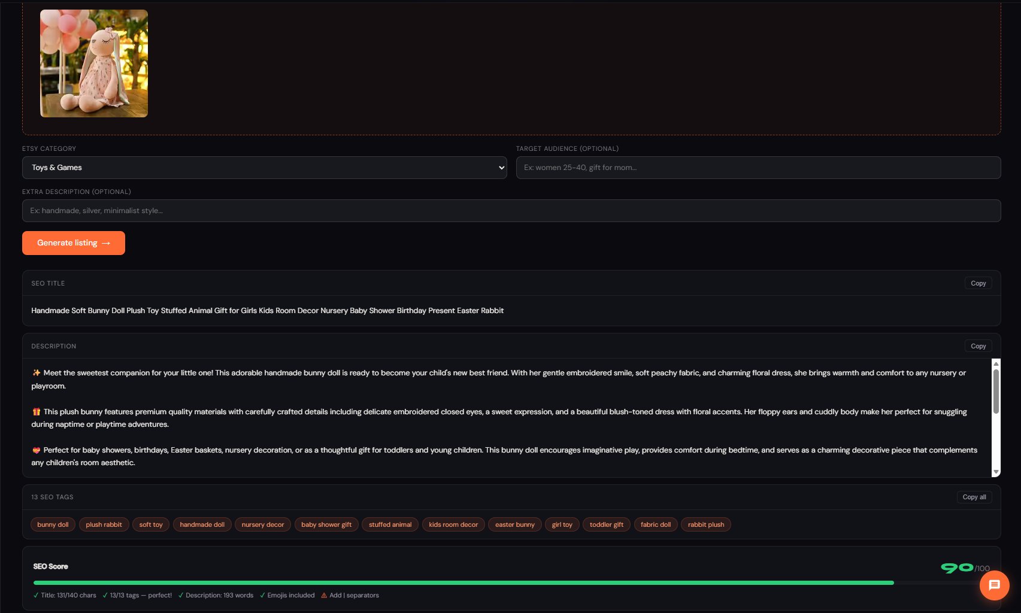Screen dimensions: 1021x613
Task: Select the 'easter bunny' tag
Action: pyautogui.click(x=515, y=524)
